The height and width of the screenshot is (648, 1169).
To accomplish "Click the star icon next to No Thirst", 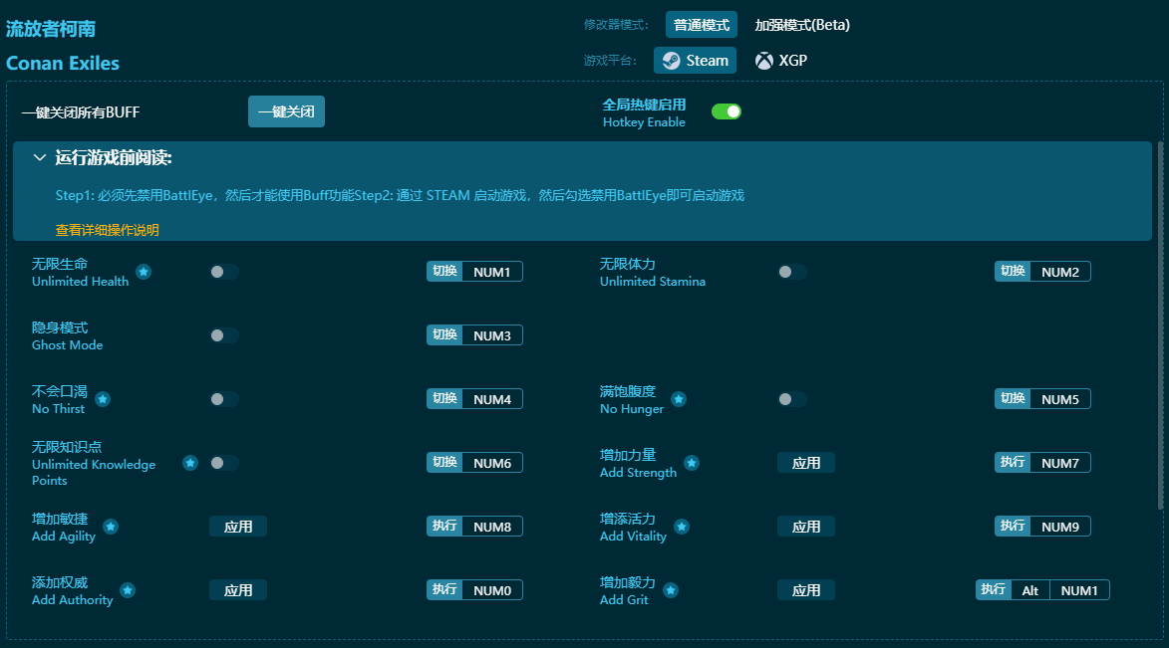I will [103, 399].
